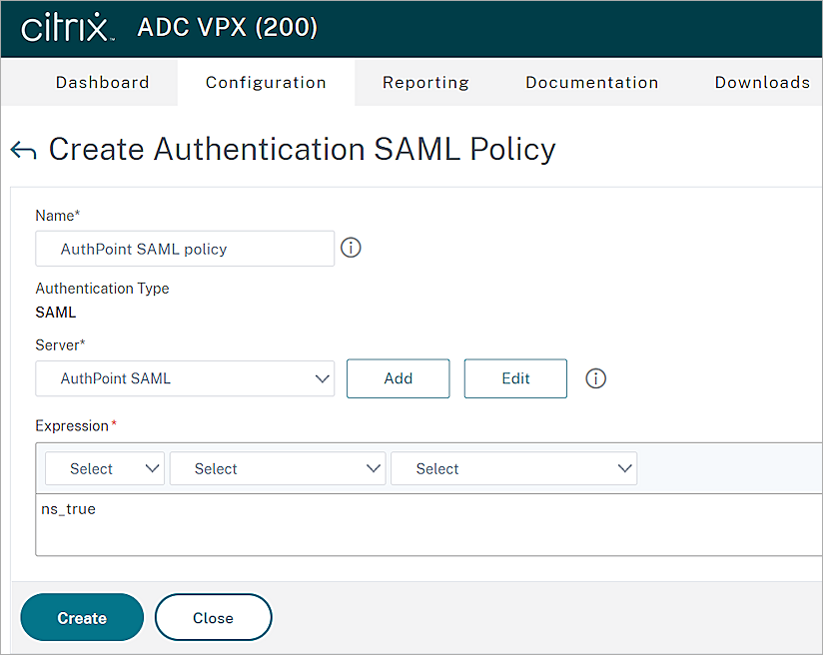This screenshot has width=823, height=655.
Task: Click the back arrow to return
Action: 22,148
